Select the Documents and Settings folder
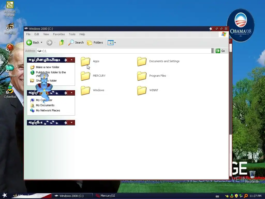 [x=158, y=61]
